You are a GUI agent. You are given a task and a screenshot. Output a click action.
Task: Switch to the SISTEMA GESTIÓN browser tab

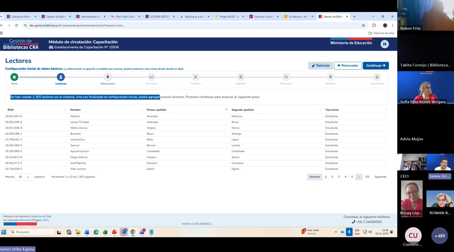coord(160,16)
